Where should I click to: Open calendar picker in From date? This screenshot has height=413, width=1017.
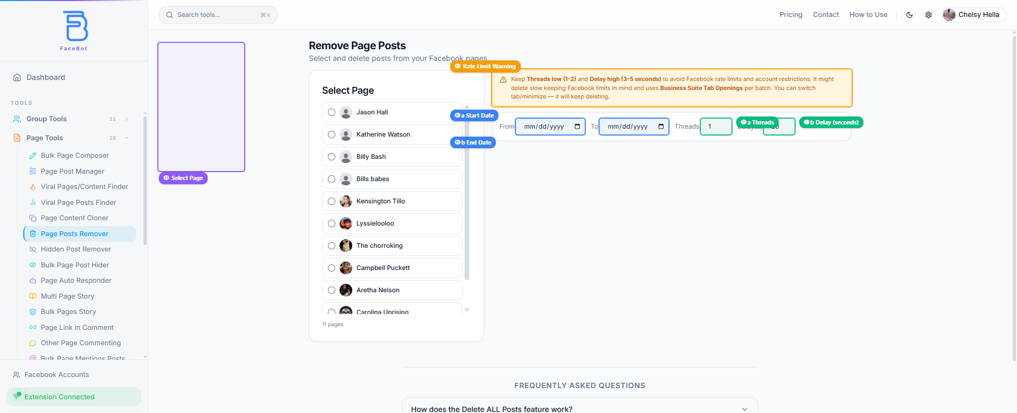577,127
